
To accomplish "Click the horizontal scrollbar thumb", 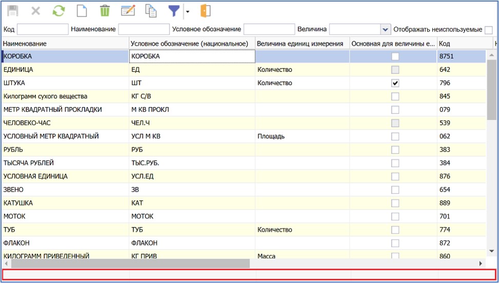I will [129, 263].
